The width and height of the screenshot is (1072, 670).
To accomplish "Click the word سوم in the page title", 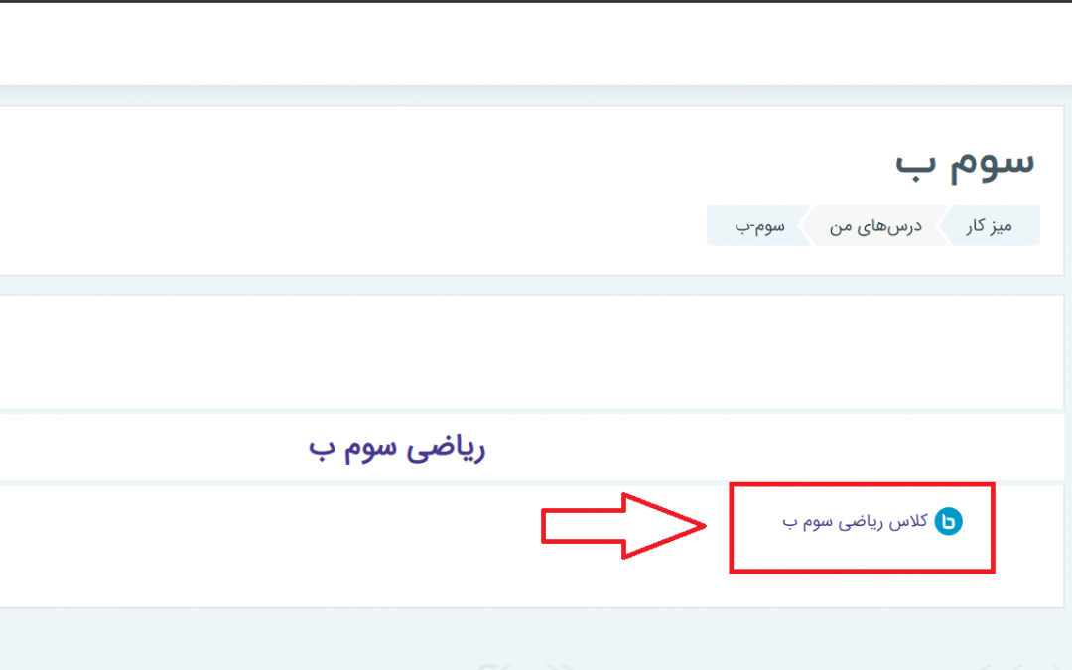I will [x=993, y=164].
